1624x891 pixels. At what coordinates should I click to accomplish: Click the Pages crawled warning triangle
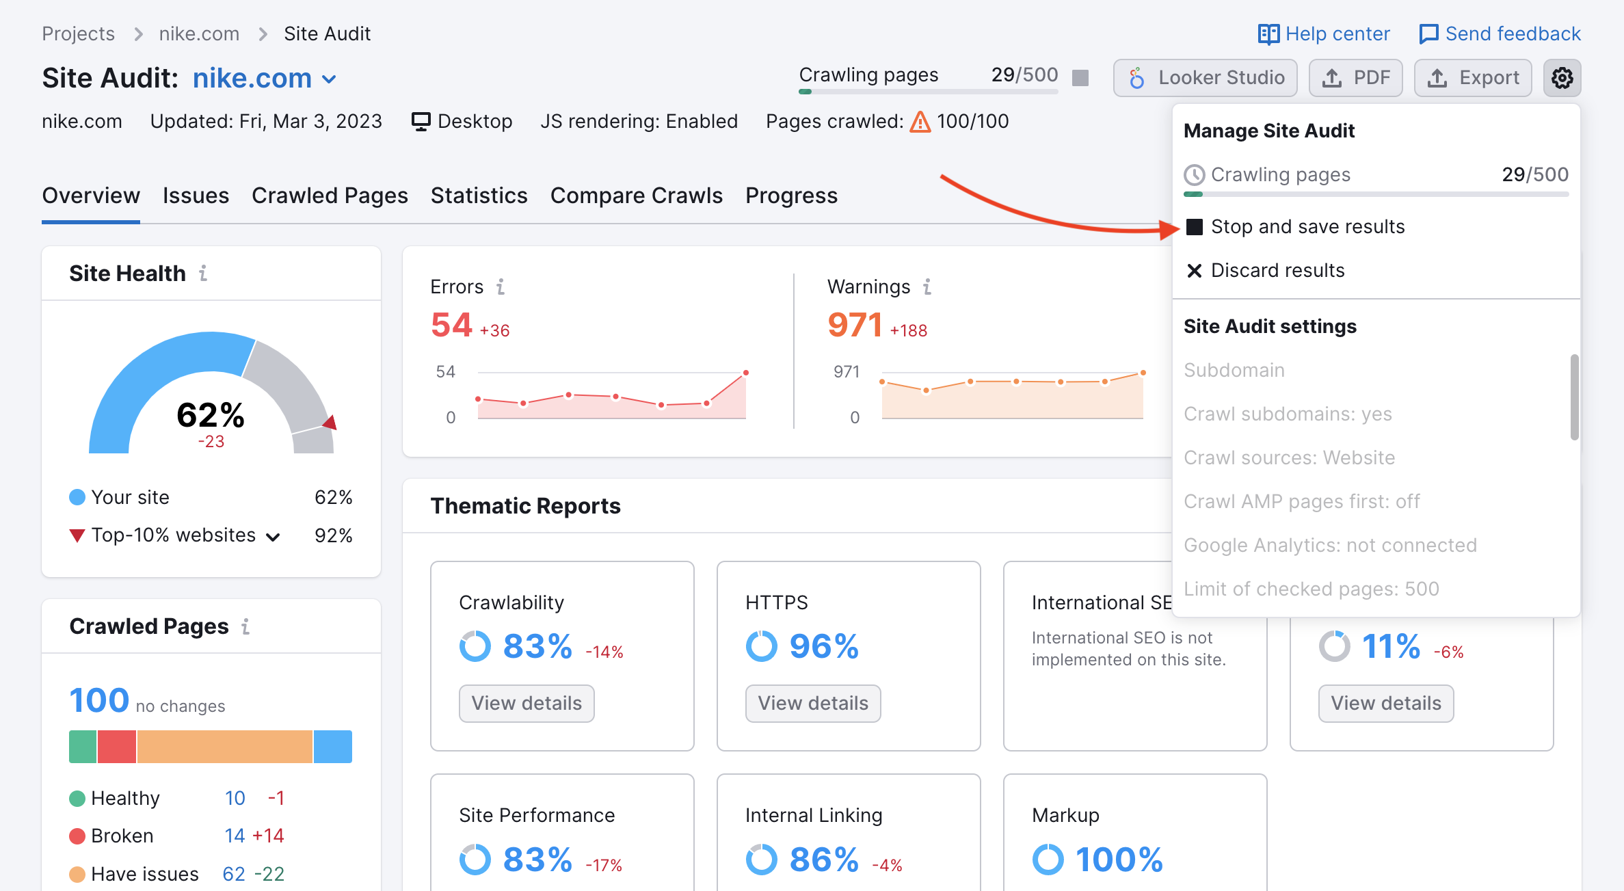coord(920,122)
